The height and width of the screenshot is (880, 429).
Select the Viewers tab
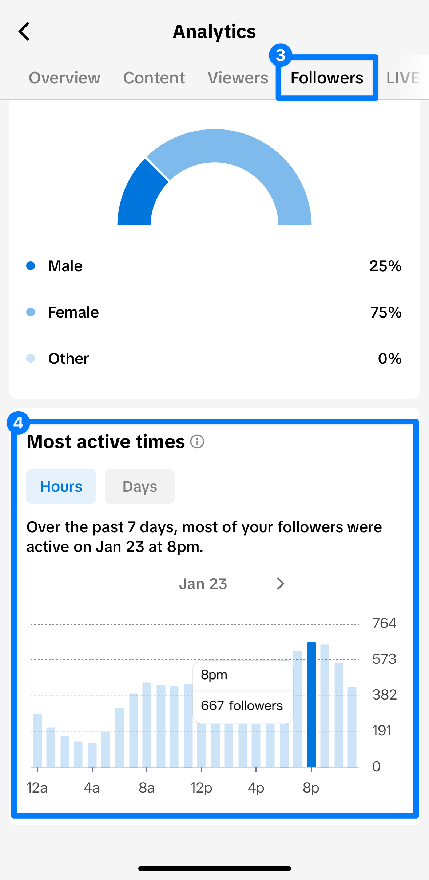pos(238,78)
